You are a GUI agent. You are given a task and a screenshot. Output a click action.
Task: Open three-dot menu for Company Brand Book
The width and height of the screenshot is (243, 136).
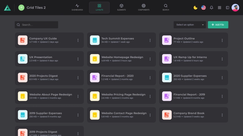pyautogui.click(x=222, y=115)
